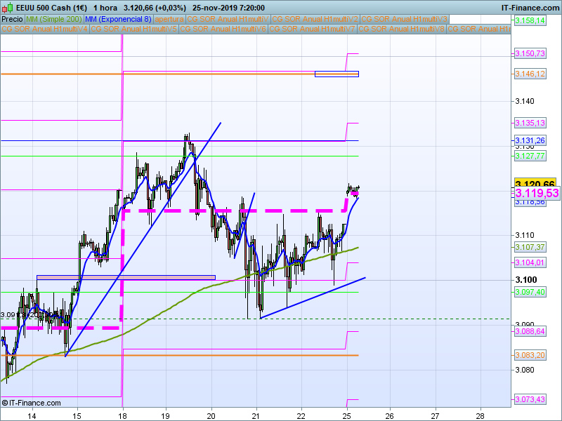Click date 22 on the time axis
Viewport: 562px width, 421px height.
[x=301, y=416]
